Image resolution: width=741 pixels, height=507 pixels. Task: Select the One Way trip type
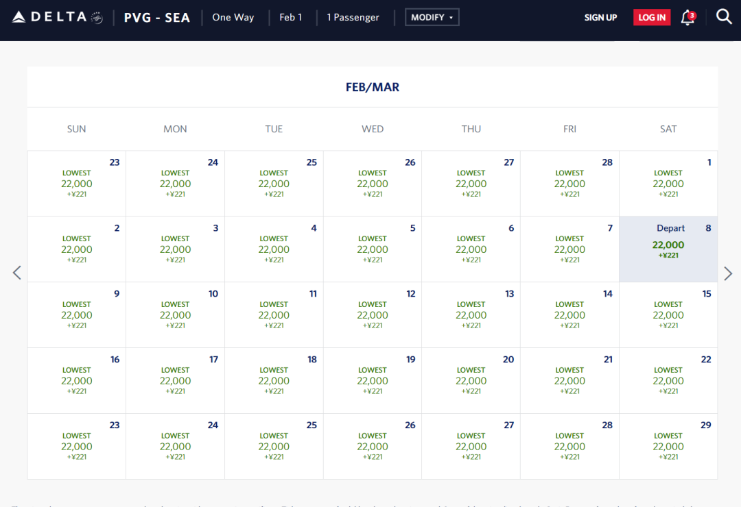point(233,17)
